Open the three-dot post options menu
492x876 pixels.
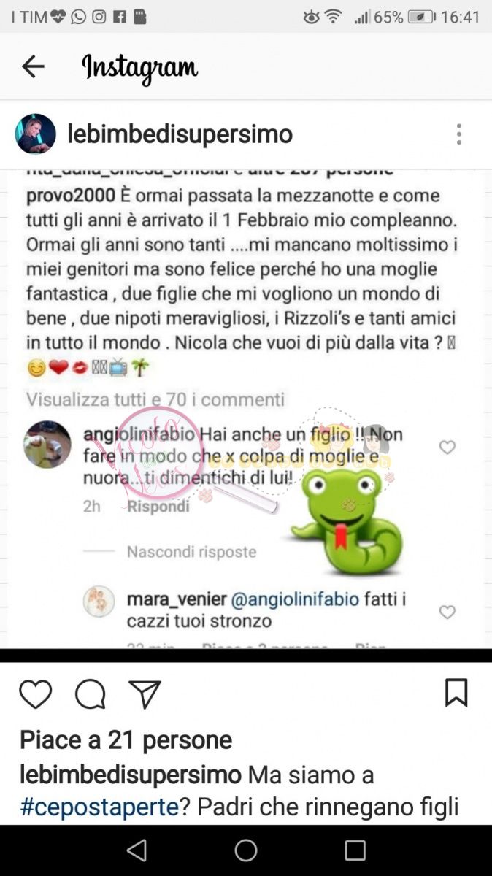[458, 134]
